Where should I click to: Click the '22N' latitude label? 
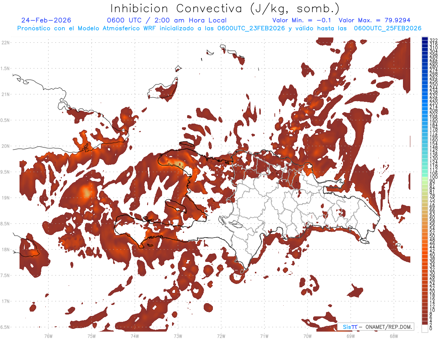coord(5,43)
